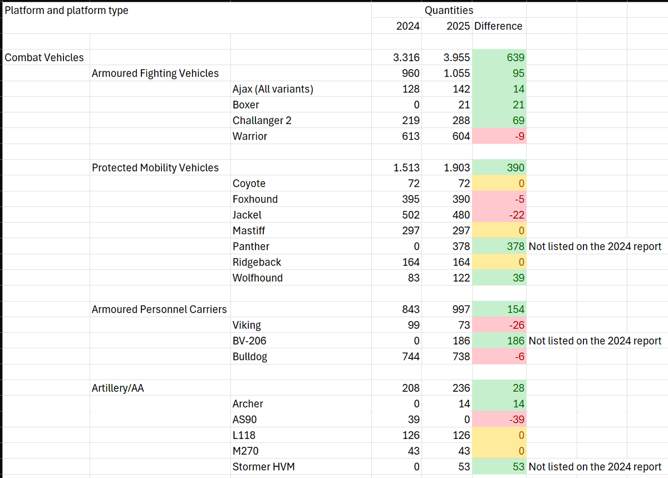Viewport: 668px width, 478px height.
Task: Select the "Ridgeback" platform cell
Action: (x=301, y=262)
